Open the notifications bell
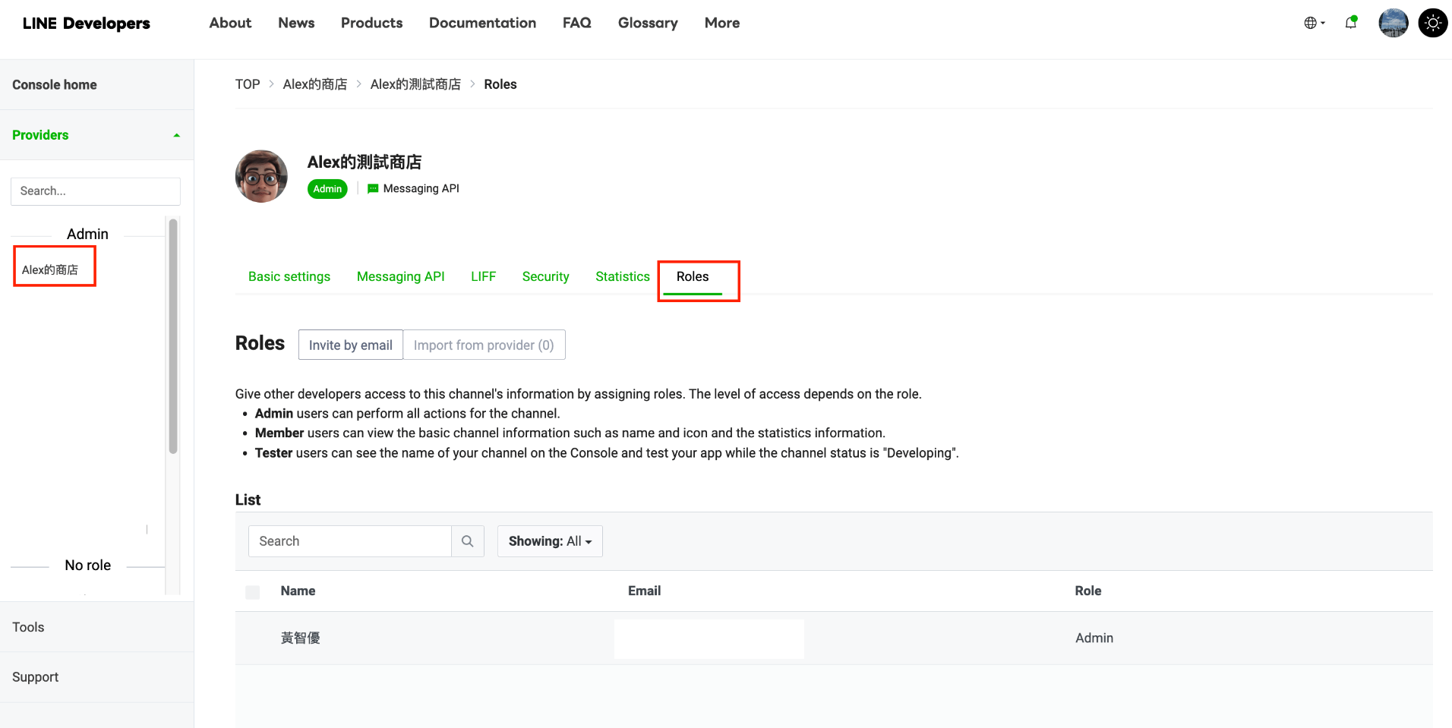Screen dimensions: 1452x728 [1351, 23]
